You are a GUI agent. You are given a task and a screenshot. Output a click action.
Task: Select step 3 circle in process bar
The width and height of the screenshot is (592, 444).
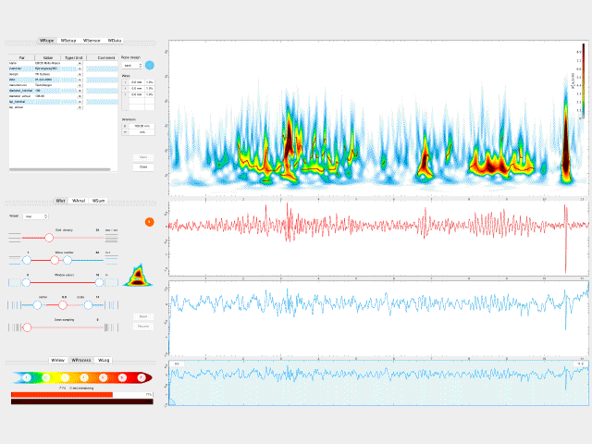[65, 377]
